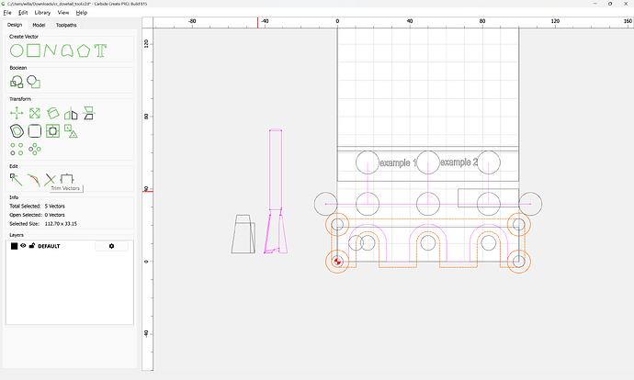Viewport: 634px width, 380px height.
Task: Click the 'example 2' text on canvas
Action: [459, 162]
